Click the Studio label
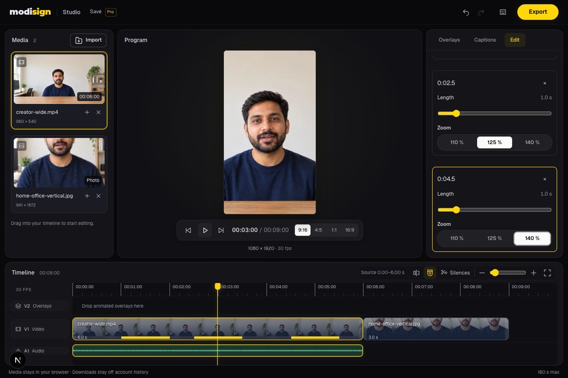Viewport: 568px width, 378px height. tap(71, 12)
